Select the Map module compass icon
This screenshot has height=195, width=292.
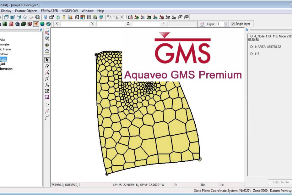coord(36,24)
